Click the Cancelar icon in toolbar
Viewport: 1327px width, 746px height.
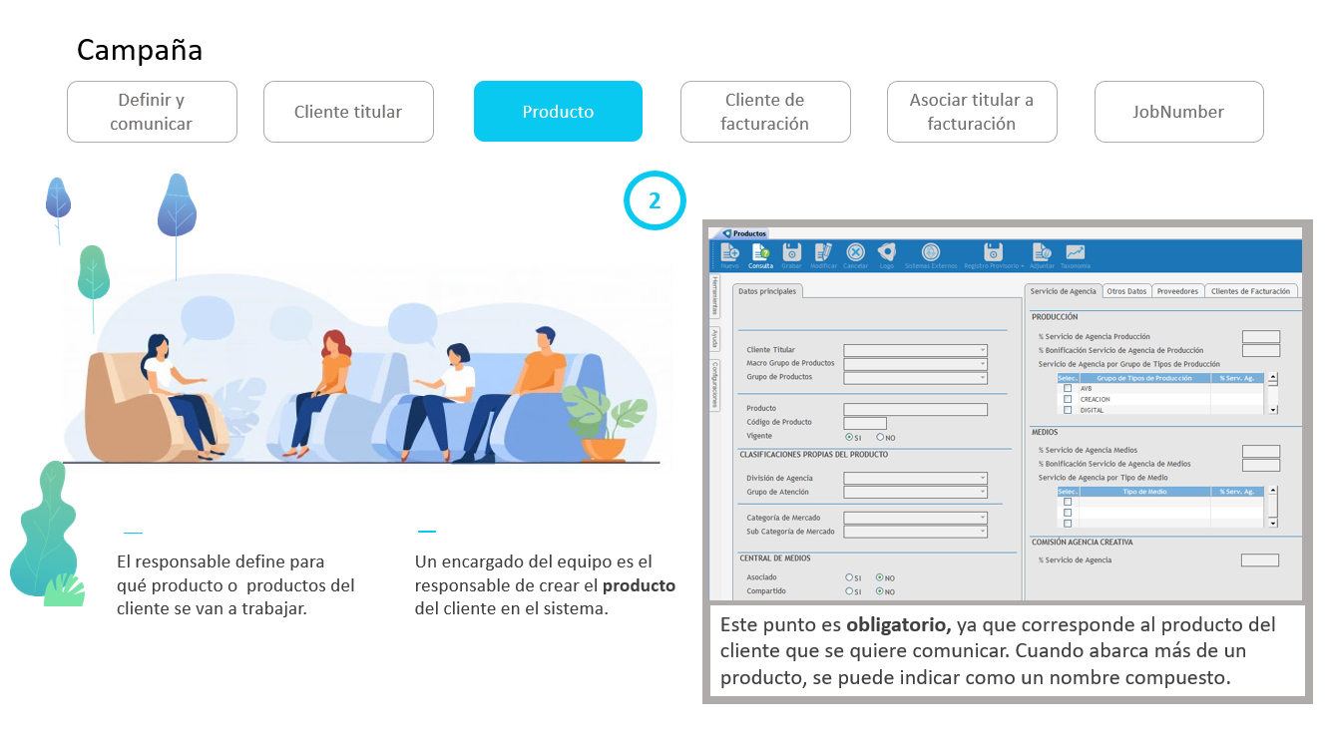coord(855,253)
